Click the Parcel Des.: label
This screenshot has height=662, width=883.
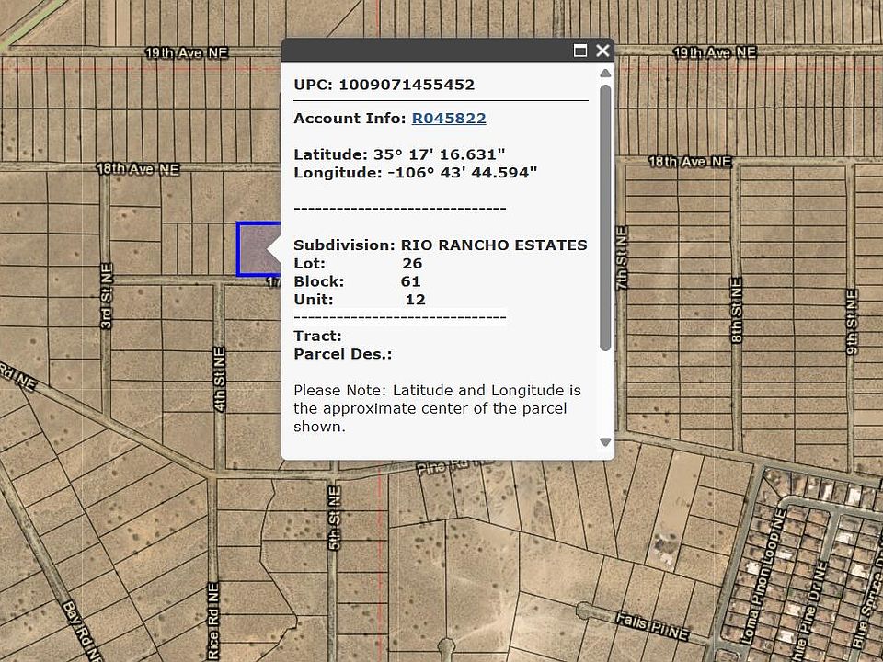tap(343, 354)
